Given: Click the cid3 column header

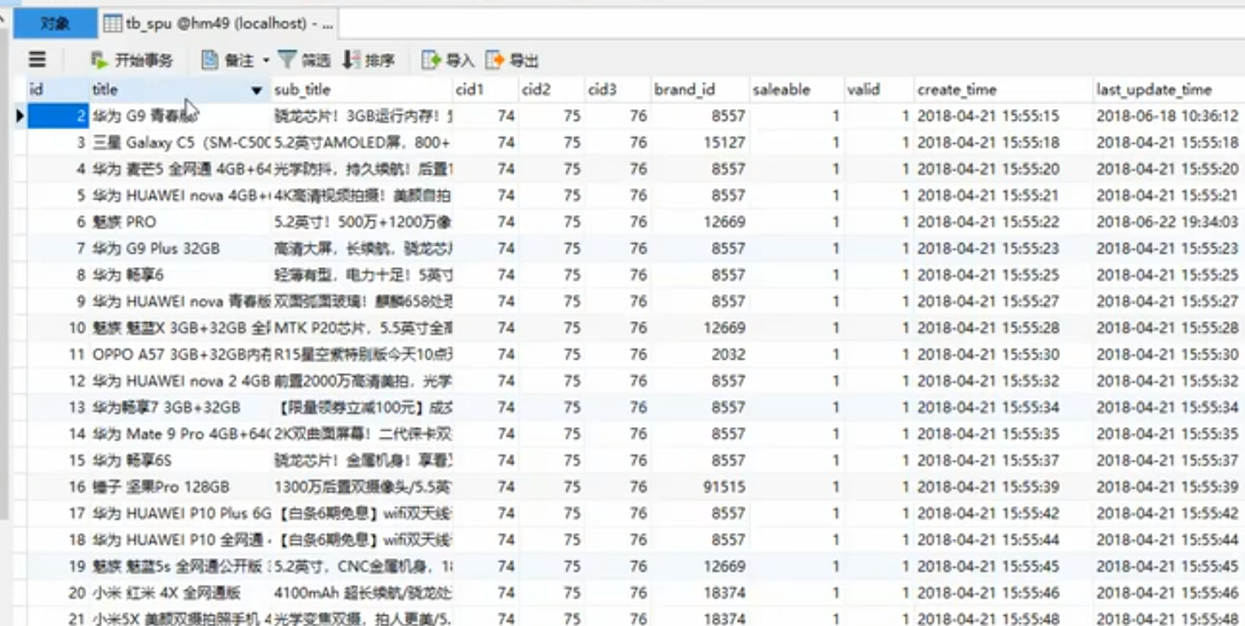Looking at the screenshot, I should pyautogui.click(x=617, y=89).
